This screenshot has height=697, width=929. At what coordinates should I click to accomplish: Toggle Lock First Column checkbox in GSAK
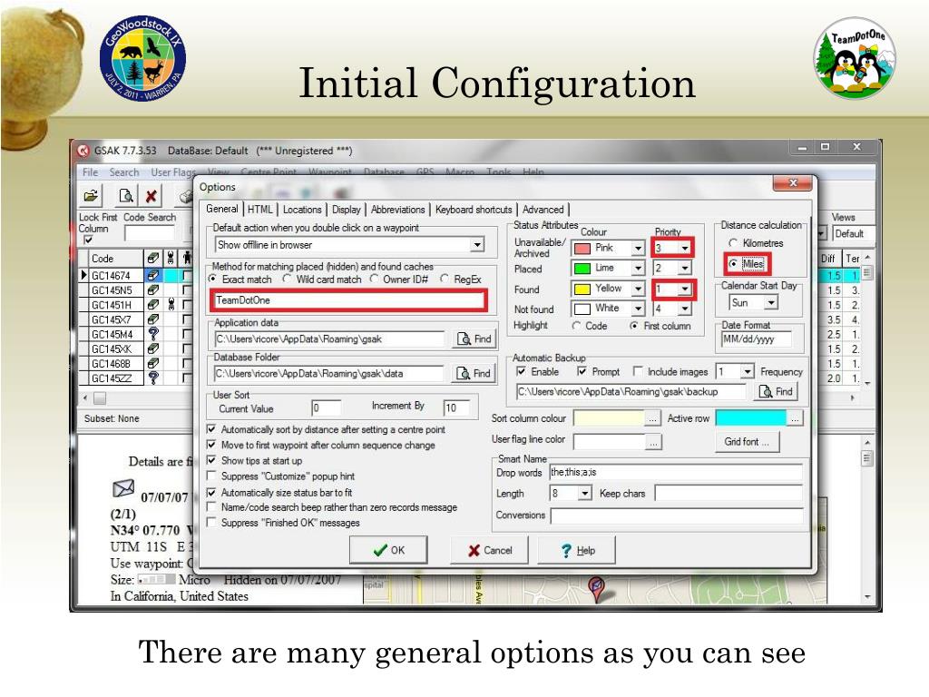88,240
